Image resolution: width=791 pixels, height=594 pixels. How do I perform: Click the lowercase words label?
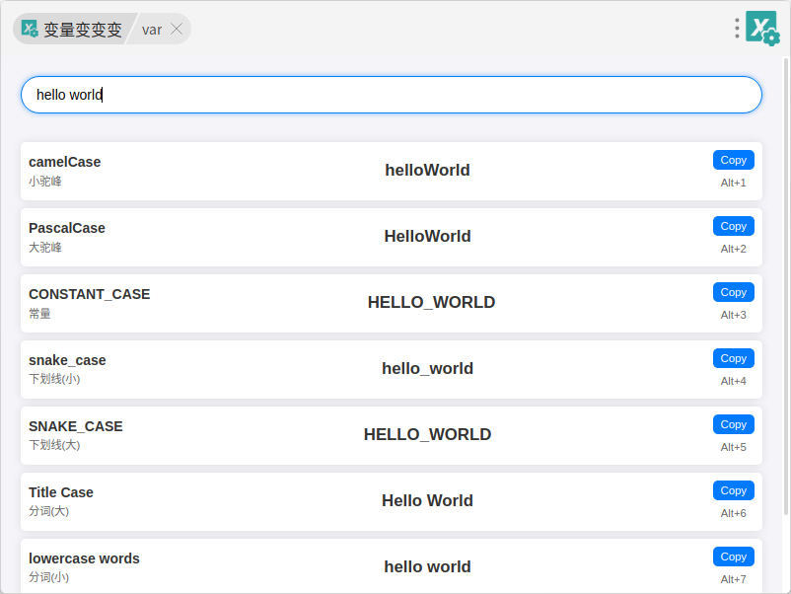84,558
